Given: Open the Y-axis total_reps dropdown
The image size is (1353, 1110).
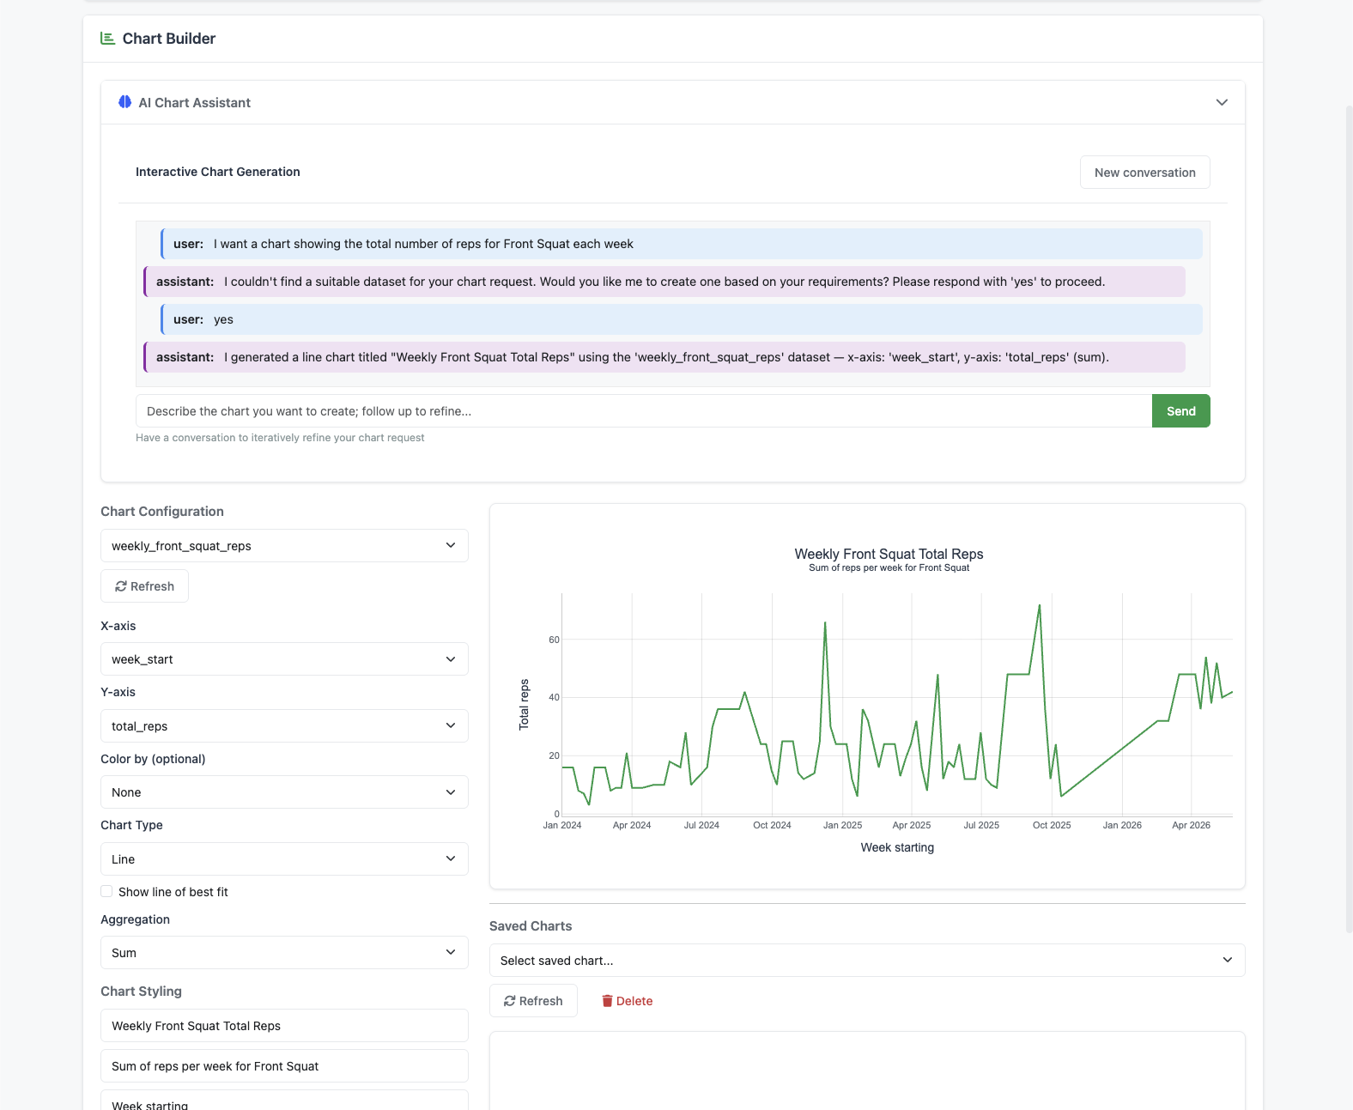Looking at the screenshot, I should (x=284, y=726).
